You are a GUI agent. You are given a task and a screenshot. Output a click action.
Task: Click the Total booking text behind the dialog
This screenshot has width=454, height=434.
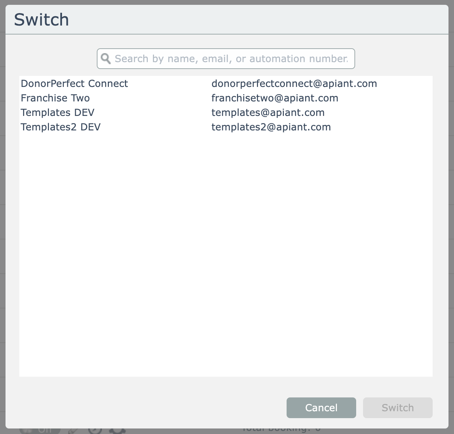(281, 430)
